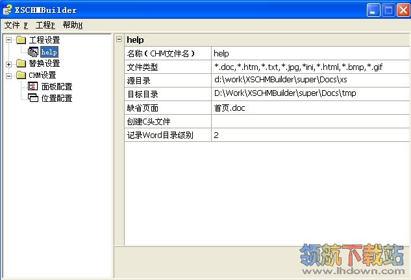Click the 替换设置 folder icon
The height and width of the screenshot is (280, 411).
(x=21, y=64)
